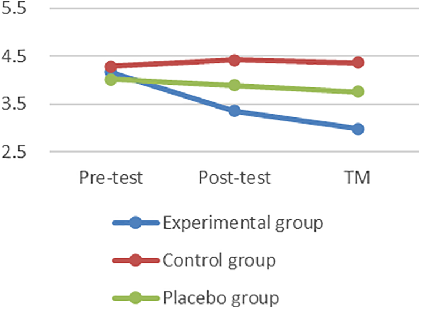Click the green legend marker for Placebo group

coord(135,296)
